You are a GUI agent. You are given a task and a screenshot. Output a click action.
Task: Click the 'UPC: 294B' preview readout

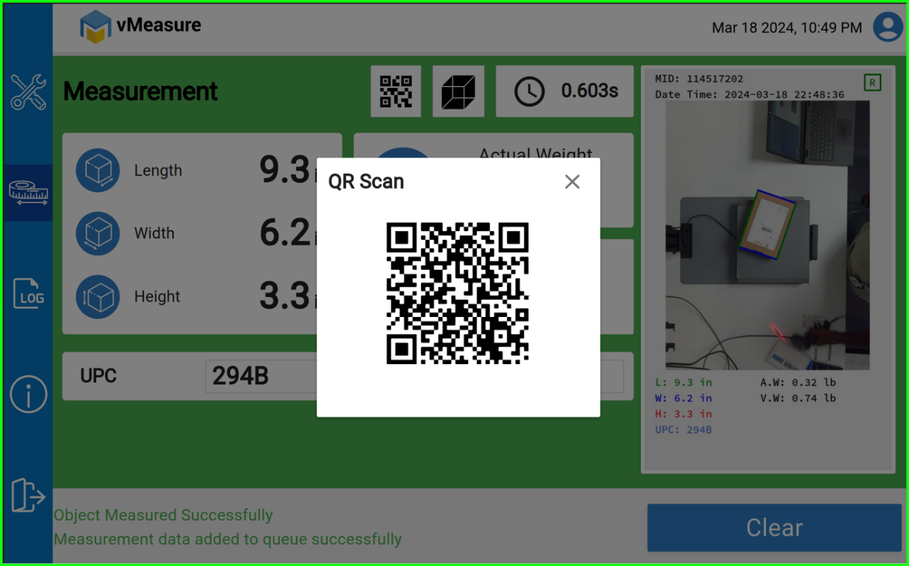tap(683, 430)
